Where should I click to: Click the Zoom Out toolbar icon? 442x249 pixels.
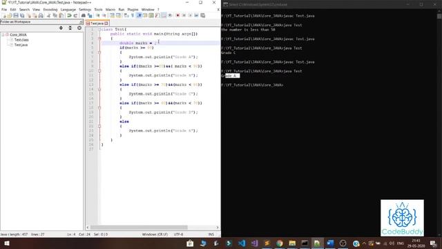104,15
